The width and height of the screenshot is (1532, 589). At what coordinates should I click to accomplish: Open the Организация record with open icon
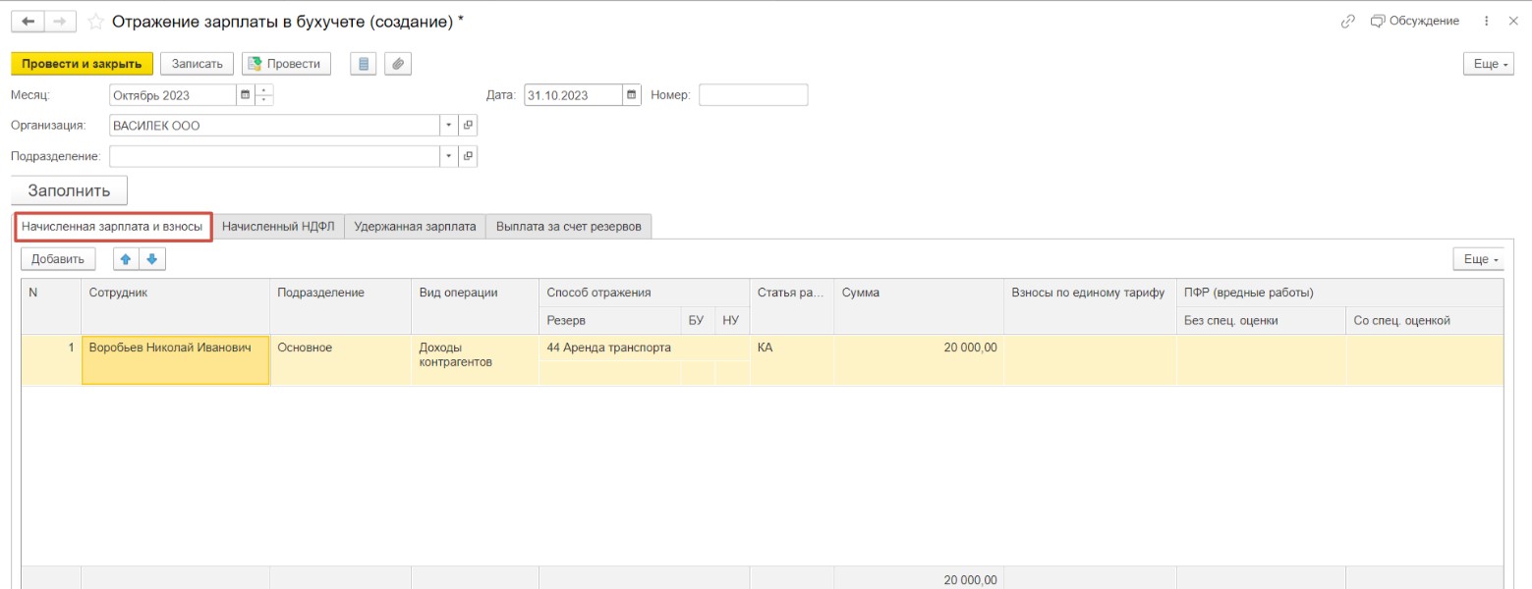[468, 126]
